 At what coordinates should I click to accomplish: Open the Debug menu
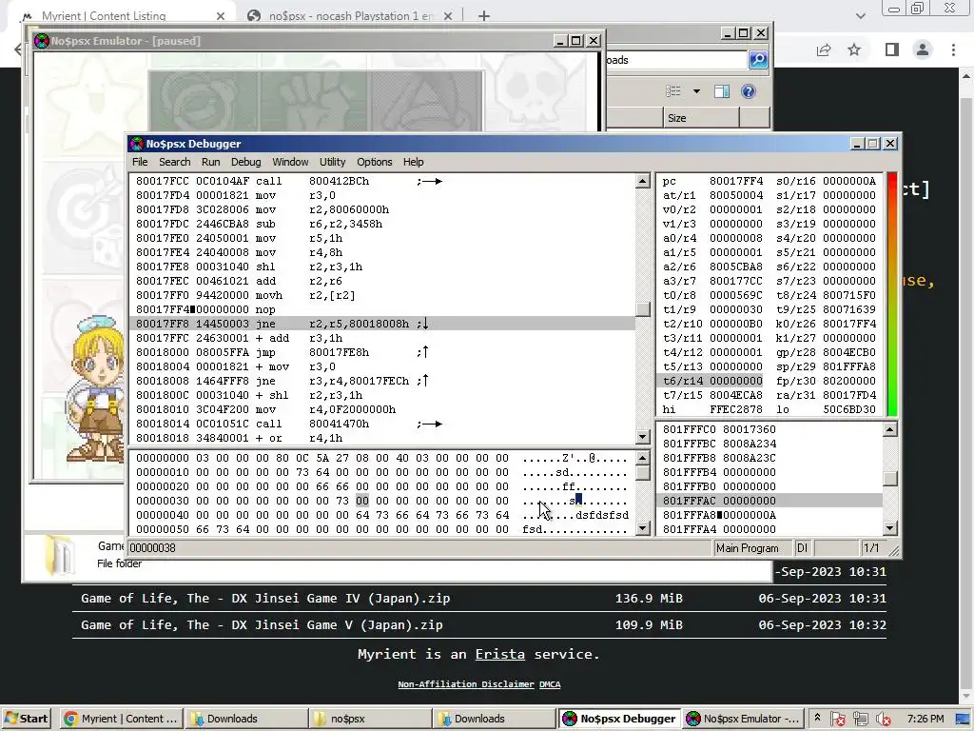(x=246, y=162)
